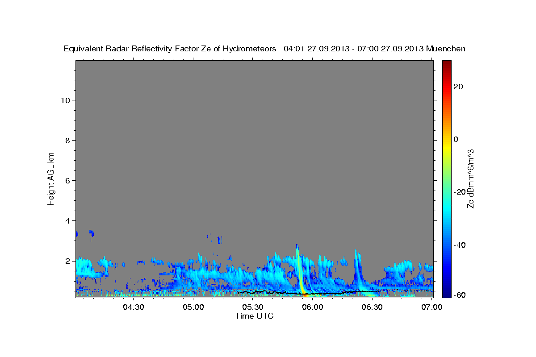Click the colorbar value label 20
This screenshot has width=536, height=357.
[458, 87]
